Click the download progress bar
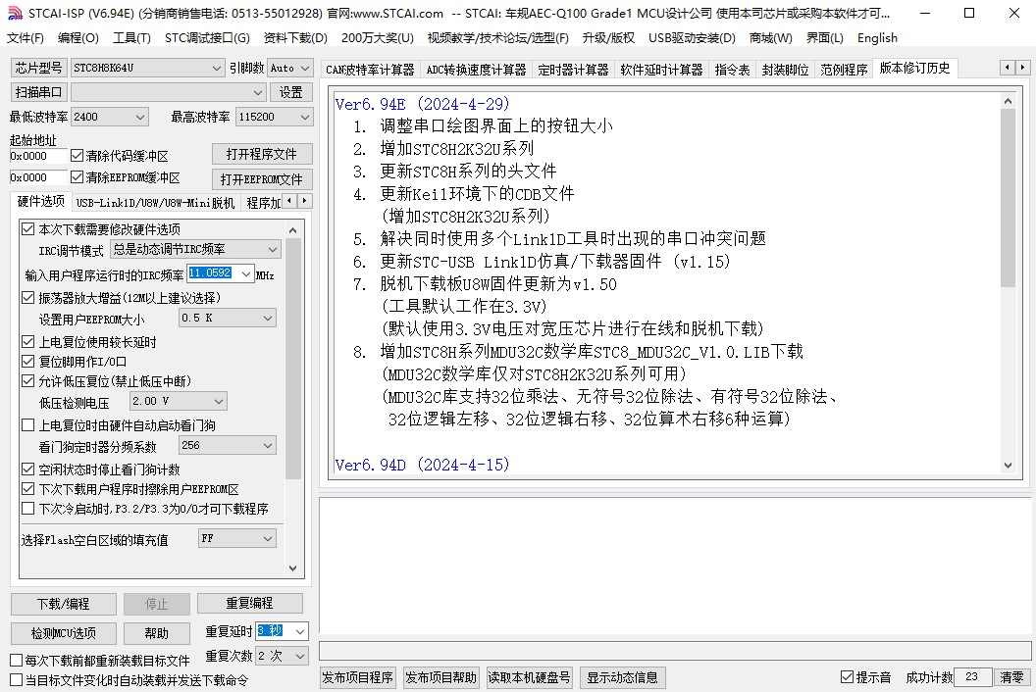Viewport: 1036px width, 692px height. pyautogui.click(x=675, y=650)
